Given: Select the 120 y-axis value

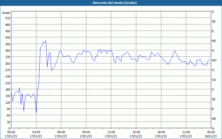Looking at the screenshot, I should point(8,103).
